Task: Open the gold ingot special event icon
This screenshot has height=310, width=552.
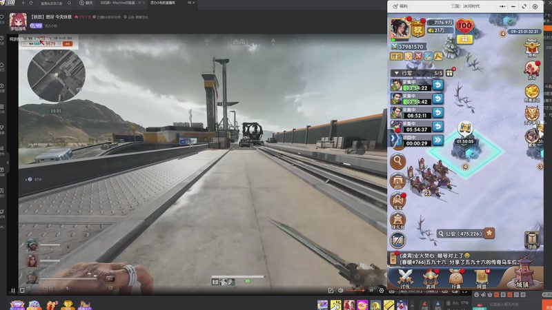Action: (x=531, y=93)
